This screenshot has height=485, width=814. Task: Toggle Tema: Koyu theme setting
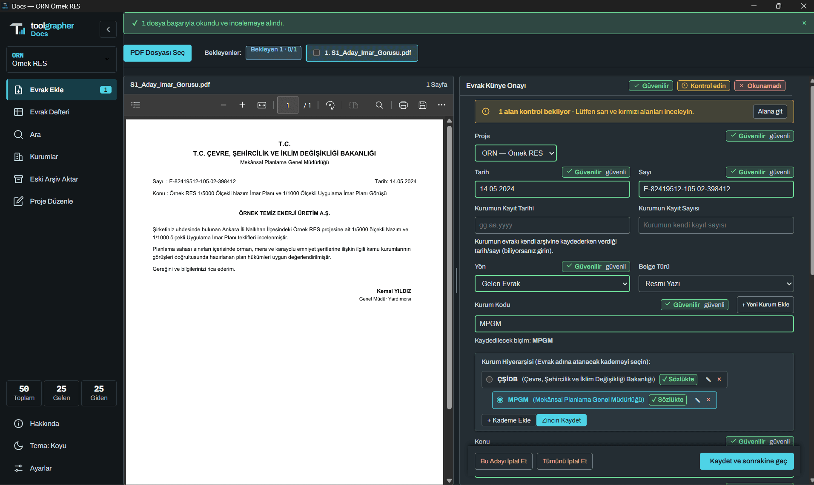click(61, 445)
